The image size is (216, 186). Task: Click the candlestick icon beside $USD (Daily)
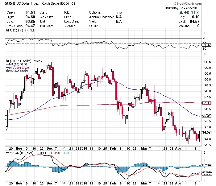7,61
